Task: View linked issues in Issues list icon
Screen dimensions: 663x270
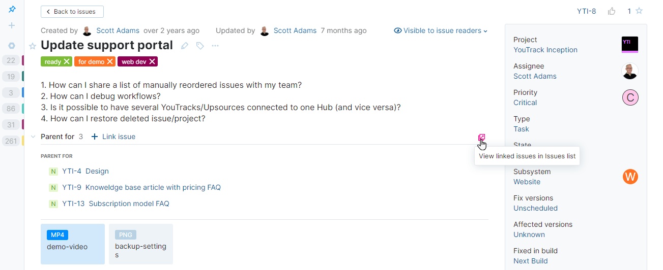Action: coord(481,138)
